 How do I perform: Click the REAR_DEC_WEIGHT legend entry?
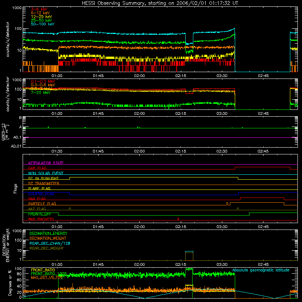(46, 248)
